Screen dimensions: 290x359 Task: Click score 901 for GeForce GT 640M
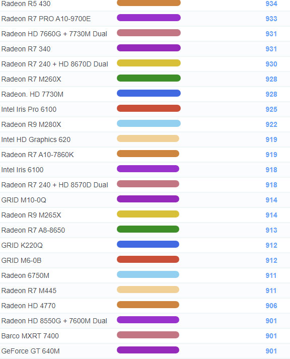tap(271, 351)
